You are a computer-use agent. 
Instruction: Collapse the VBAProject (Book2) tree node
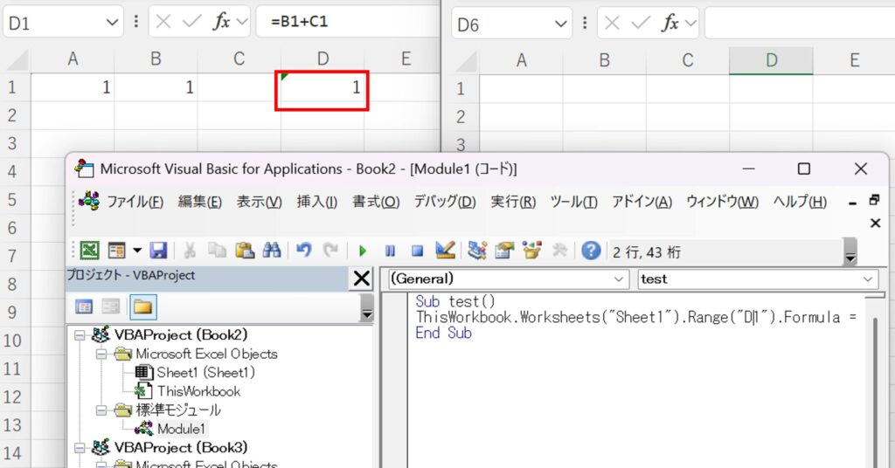(x=80, y=335)
